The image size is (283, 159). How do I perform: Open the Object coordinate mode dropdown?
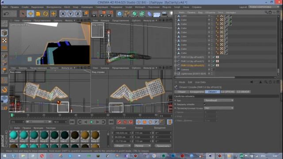tap(122, 146)
